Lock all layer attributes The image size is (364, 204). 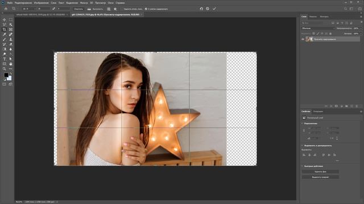(330, 33)
